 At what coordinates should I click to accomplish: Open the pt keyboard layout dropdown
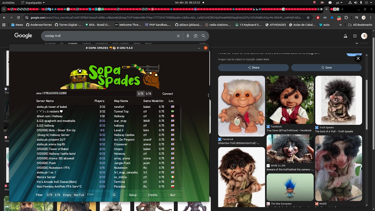(x=339, y=3)
